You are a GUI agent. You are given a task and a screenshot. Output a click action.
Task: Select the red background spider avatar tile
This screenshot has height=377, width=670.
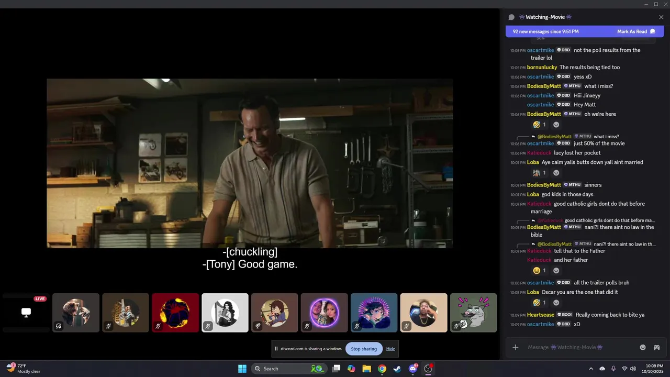tap(175, 313)
